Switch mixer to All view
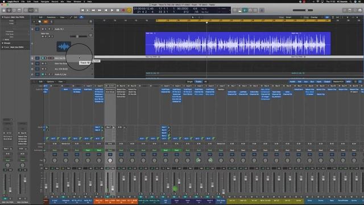Viewport: 364px width, 205px height. (205, 81)
